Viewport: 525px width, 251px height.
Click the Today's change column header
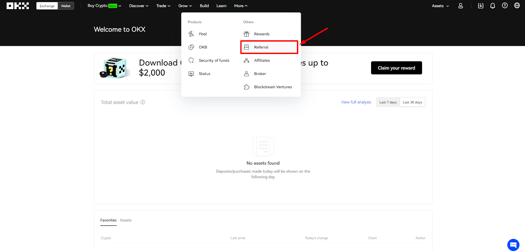point(316,238)
